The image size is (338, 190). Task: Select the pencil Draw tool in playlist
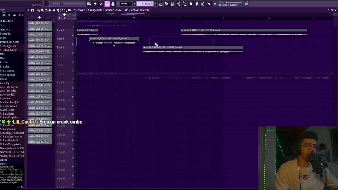click(38, 10)
